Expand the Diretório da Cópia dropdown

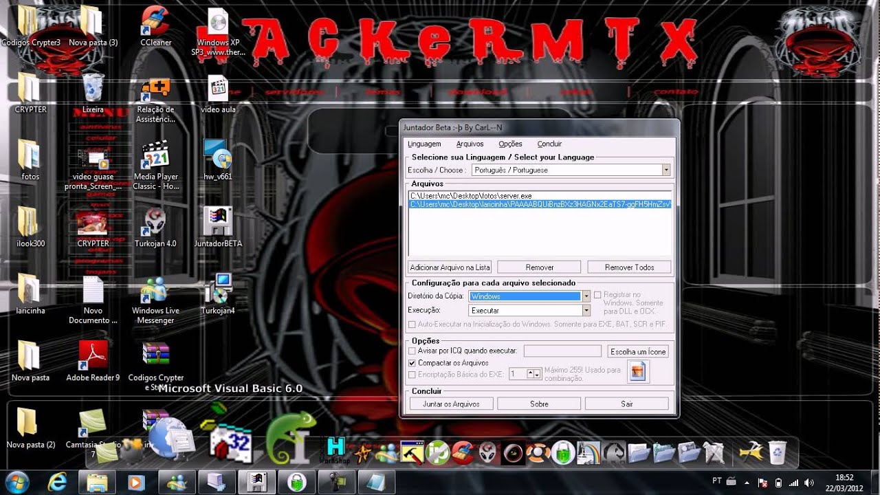pyautogui.click(x=586, y=296)
